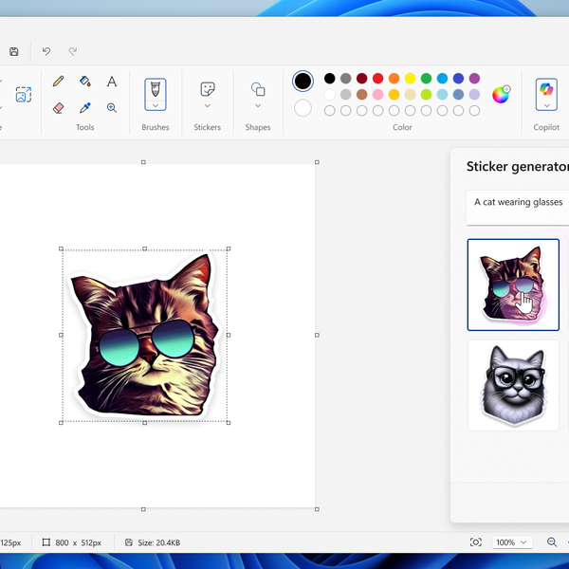
Task: Activate the Text tool
Action: click(x=112, y=82)
